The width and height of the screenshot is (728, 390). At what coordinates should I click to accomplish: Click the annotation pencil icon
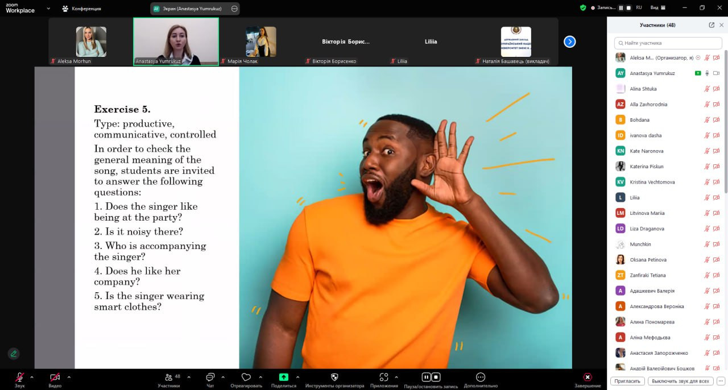pyautogui.click(x=14, y=354)
